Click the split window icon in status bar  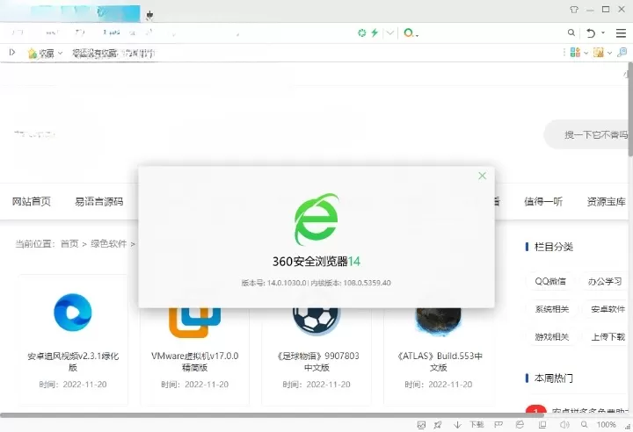(x=542, y=424)
